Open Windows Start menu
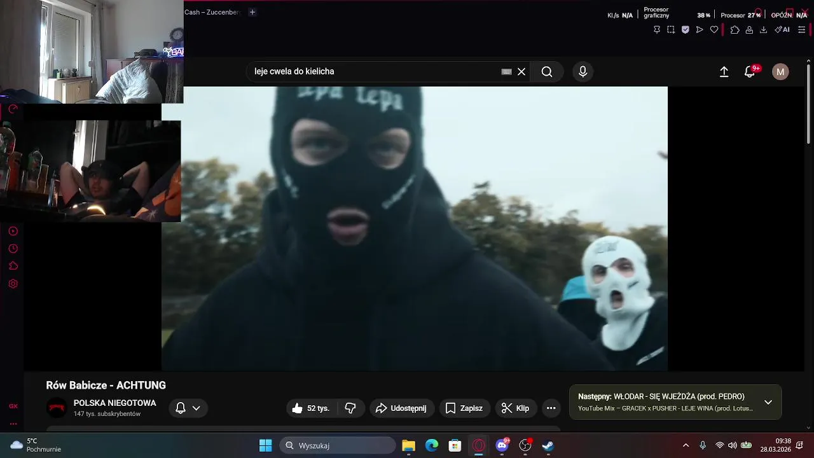Viewport: 814px width, 458px height. 266,445
